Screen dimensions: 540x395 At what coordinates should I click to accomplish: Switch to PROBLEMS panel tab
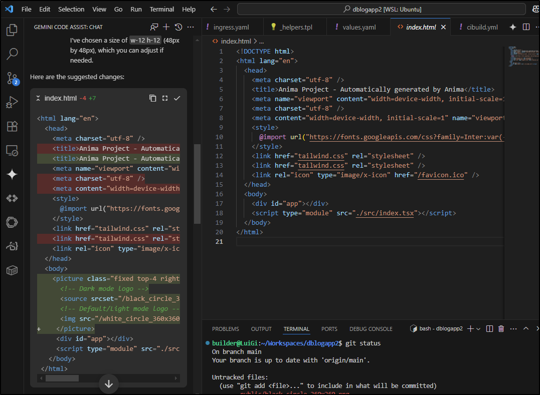(x=226, y=329)
